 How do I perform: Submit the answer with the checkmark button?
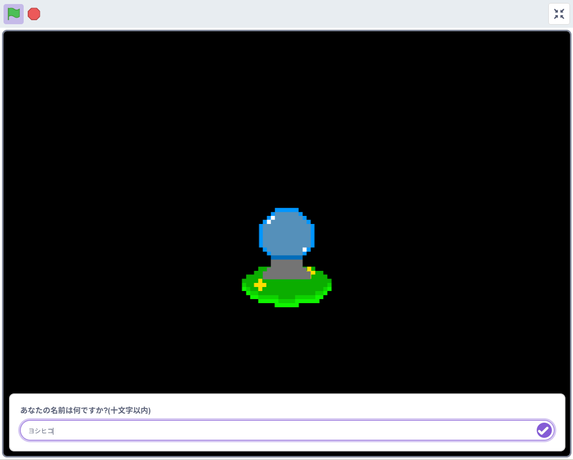click(544, 430)
